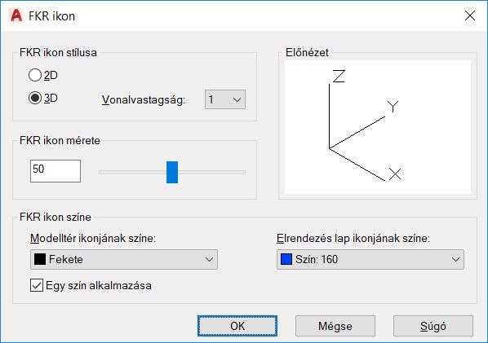Expand Elrendezés lap ikonjának színe dropdown

(x=370, y=259)
